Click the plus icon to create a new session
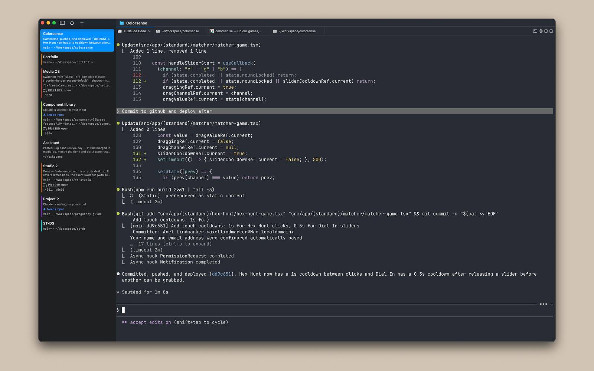The width and height of the screenshot is (594, 371). point(82,23)
